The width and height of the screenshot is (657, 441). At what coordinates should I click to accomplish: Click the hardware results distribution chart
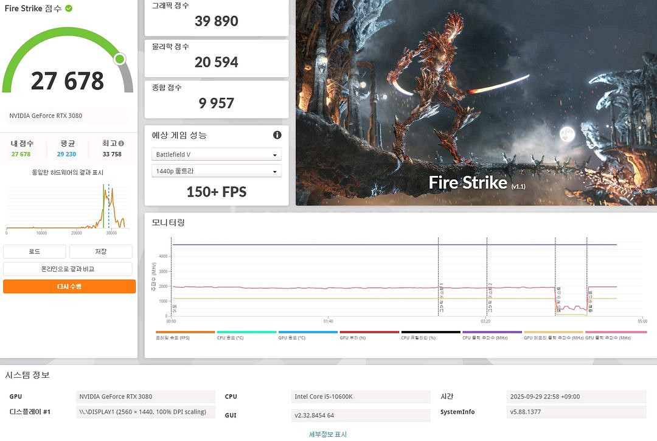click(67, 207)
